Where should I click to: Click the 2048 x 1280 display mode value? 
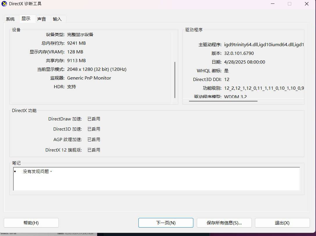(97, 69)
